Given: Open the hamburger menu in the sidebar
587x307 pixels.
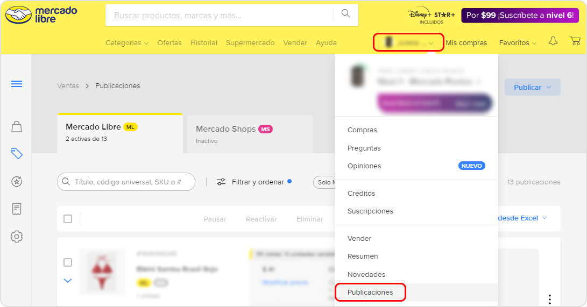Looking at the screenshot, I should [17, 84].
